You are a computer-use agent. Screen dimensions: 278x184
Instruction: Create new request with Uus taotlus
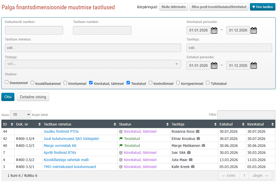click(x=263, y=7)
